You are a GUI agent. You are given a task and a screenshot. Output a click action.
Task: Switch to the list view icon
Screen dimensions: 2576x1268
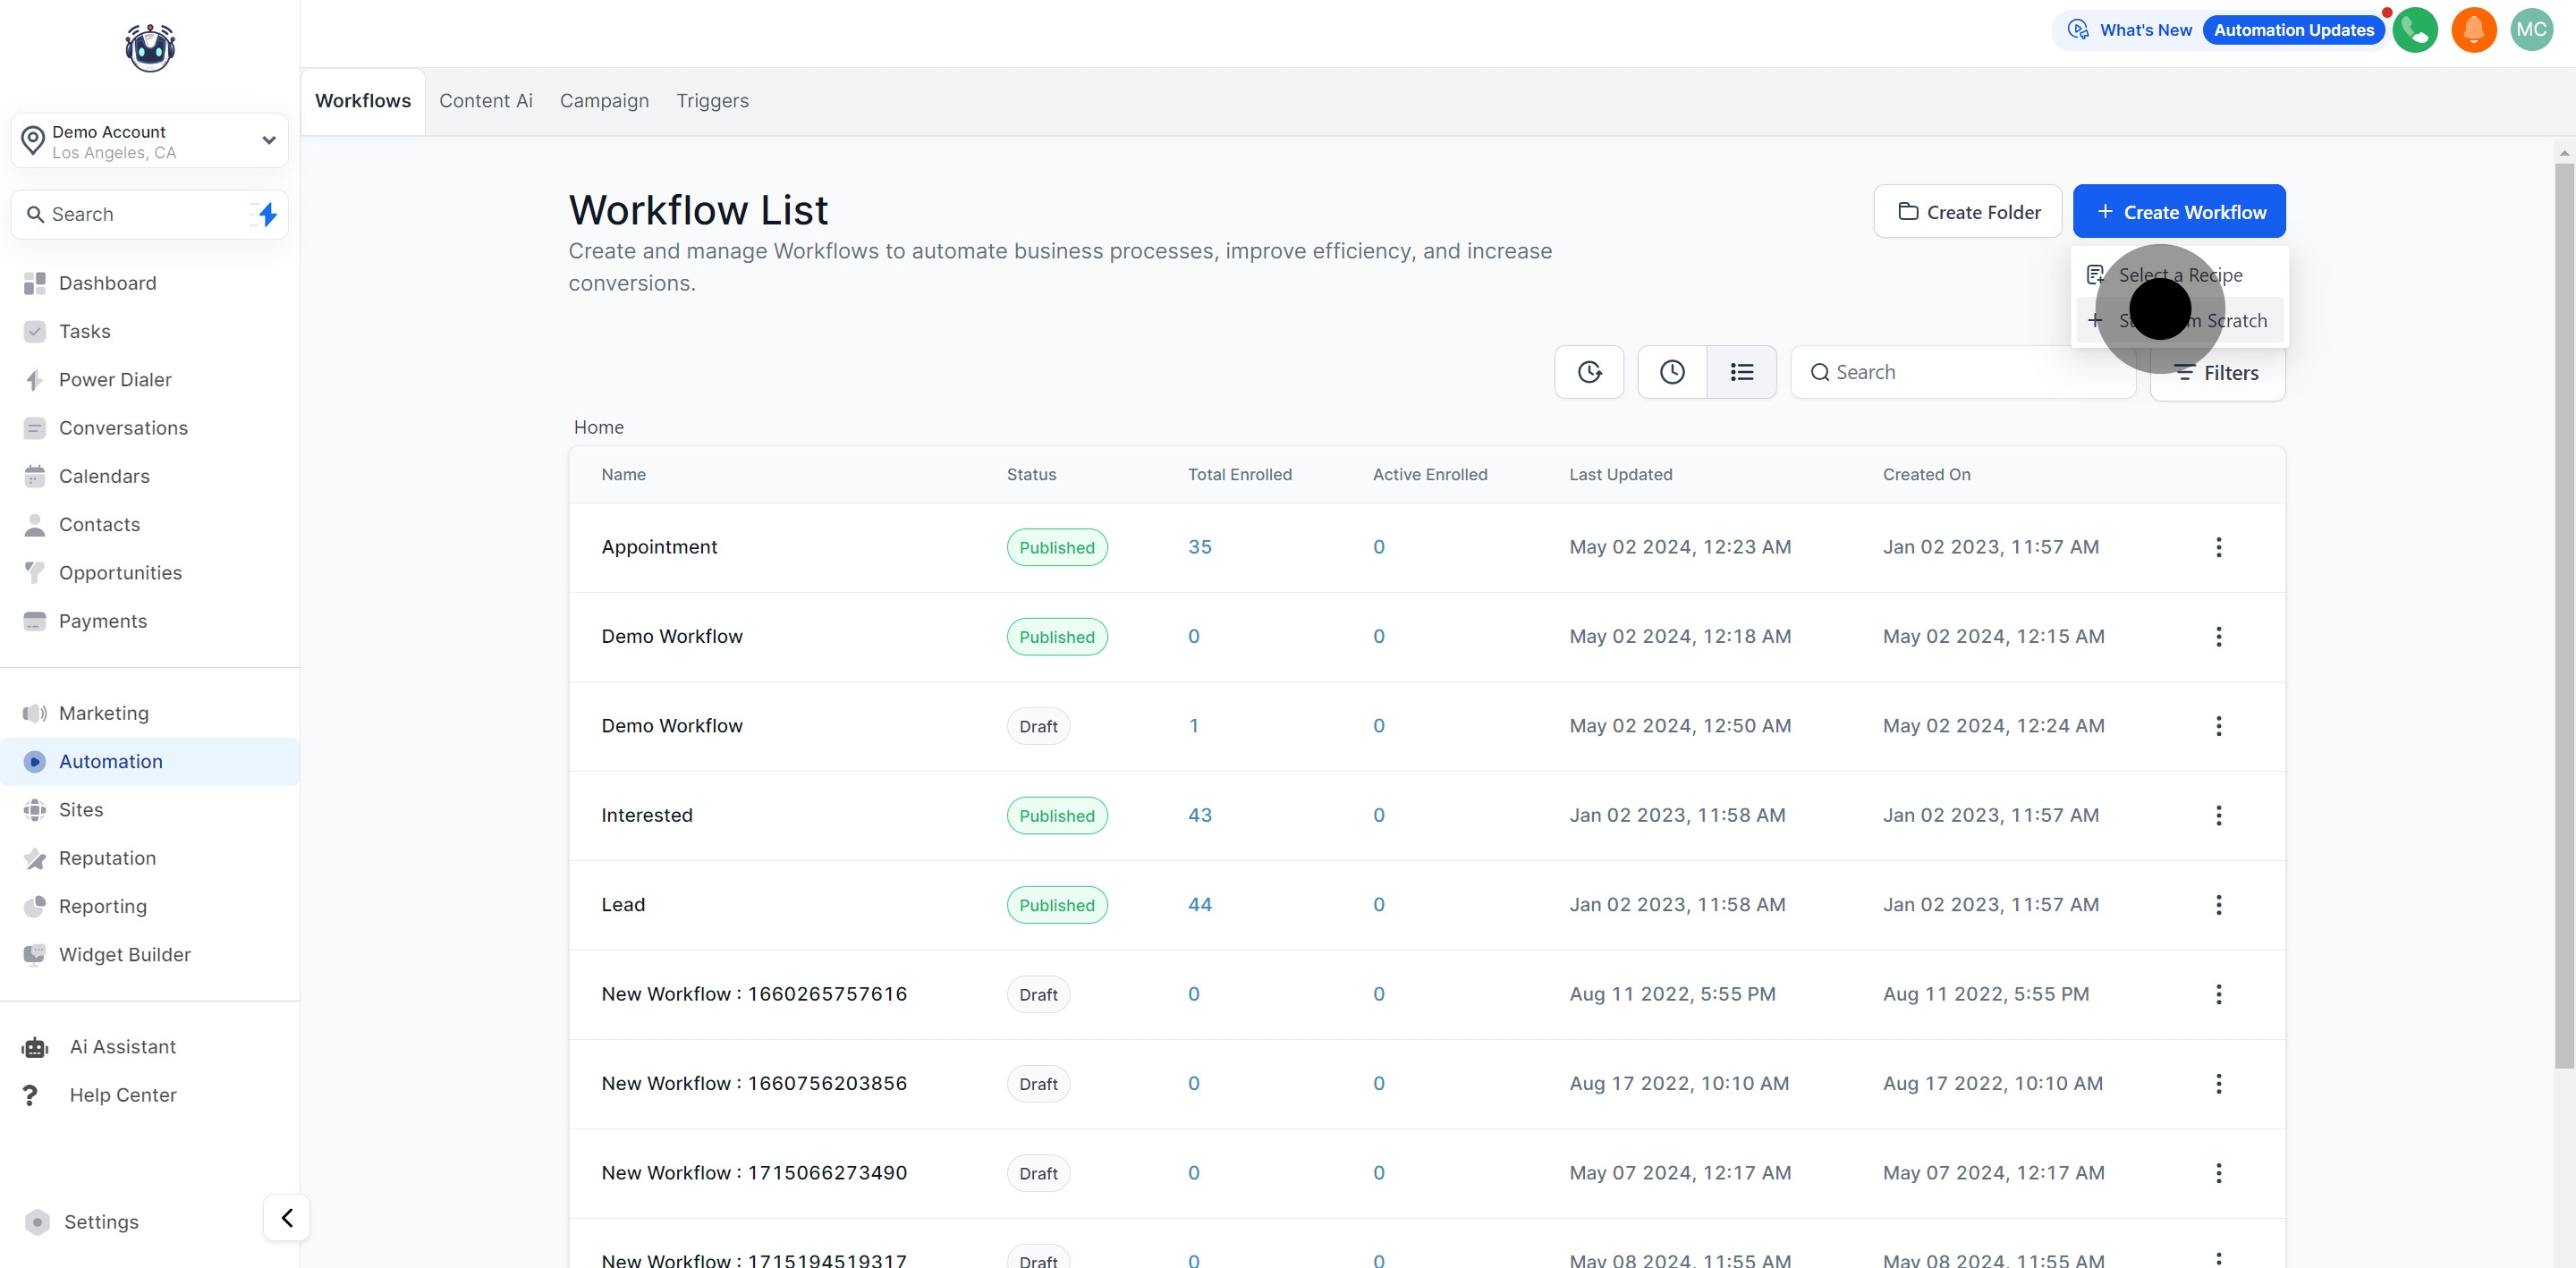click(x=1741, y=372)
